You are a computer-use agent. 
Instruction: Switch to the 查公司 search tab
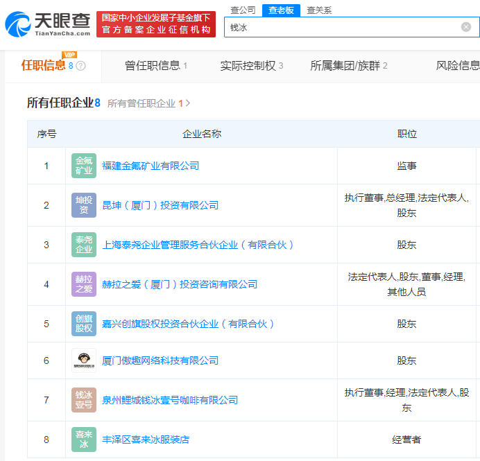(243, 10)
